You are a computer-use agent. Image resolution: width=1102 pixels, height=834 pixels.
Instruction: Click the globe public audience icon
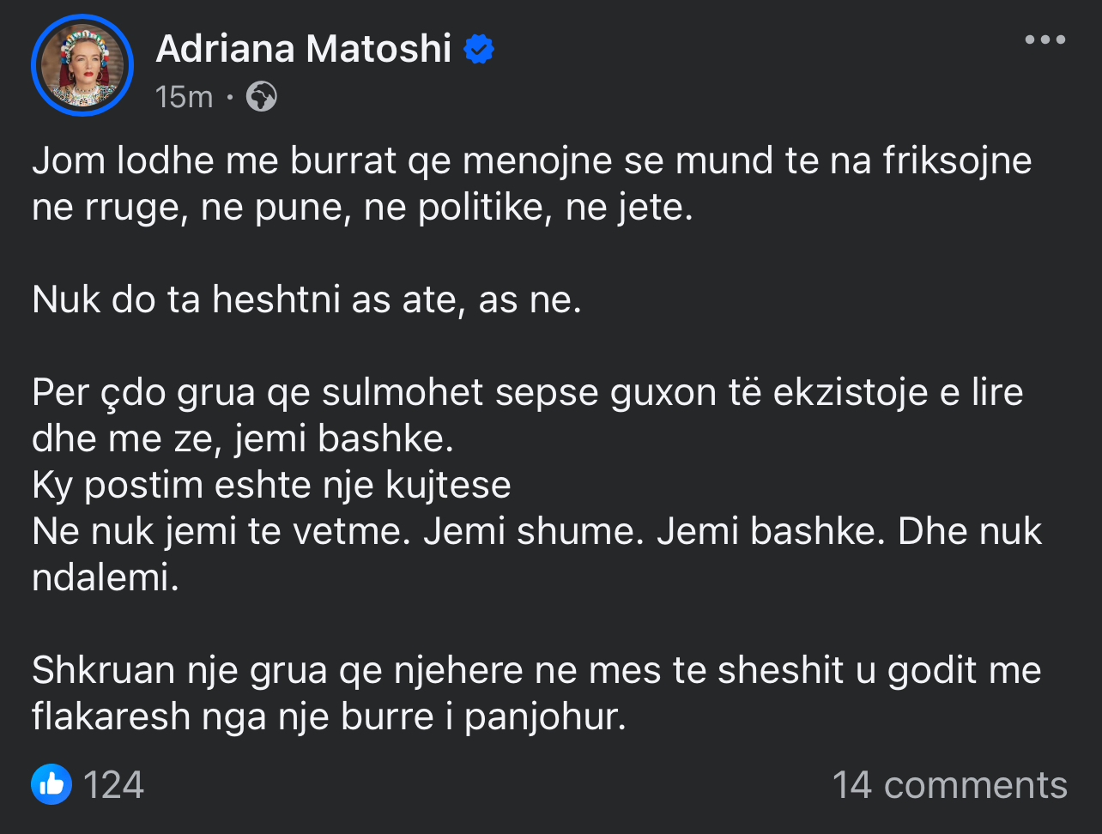click(x=261, y=97)
